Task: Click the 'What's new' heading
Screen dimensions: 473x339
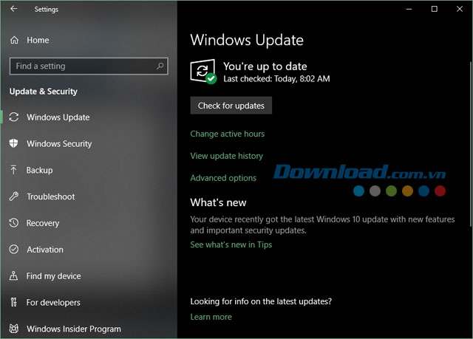Action: point(219,202)
